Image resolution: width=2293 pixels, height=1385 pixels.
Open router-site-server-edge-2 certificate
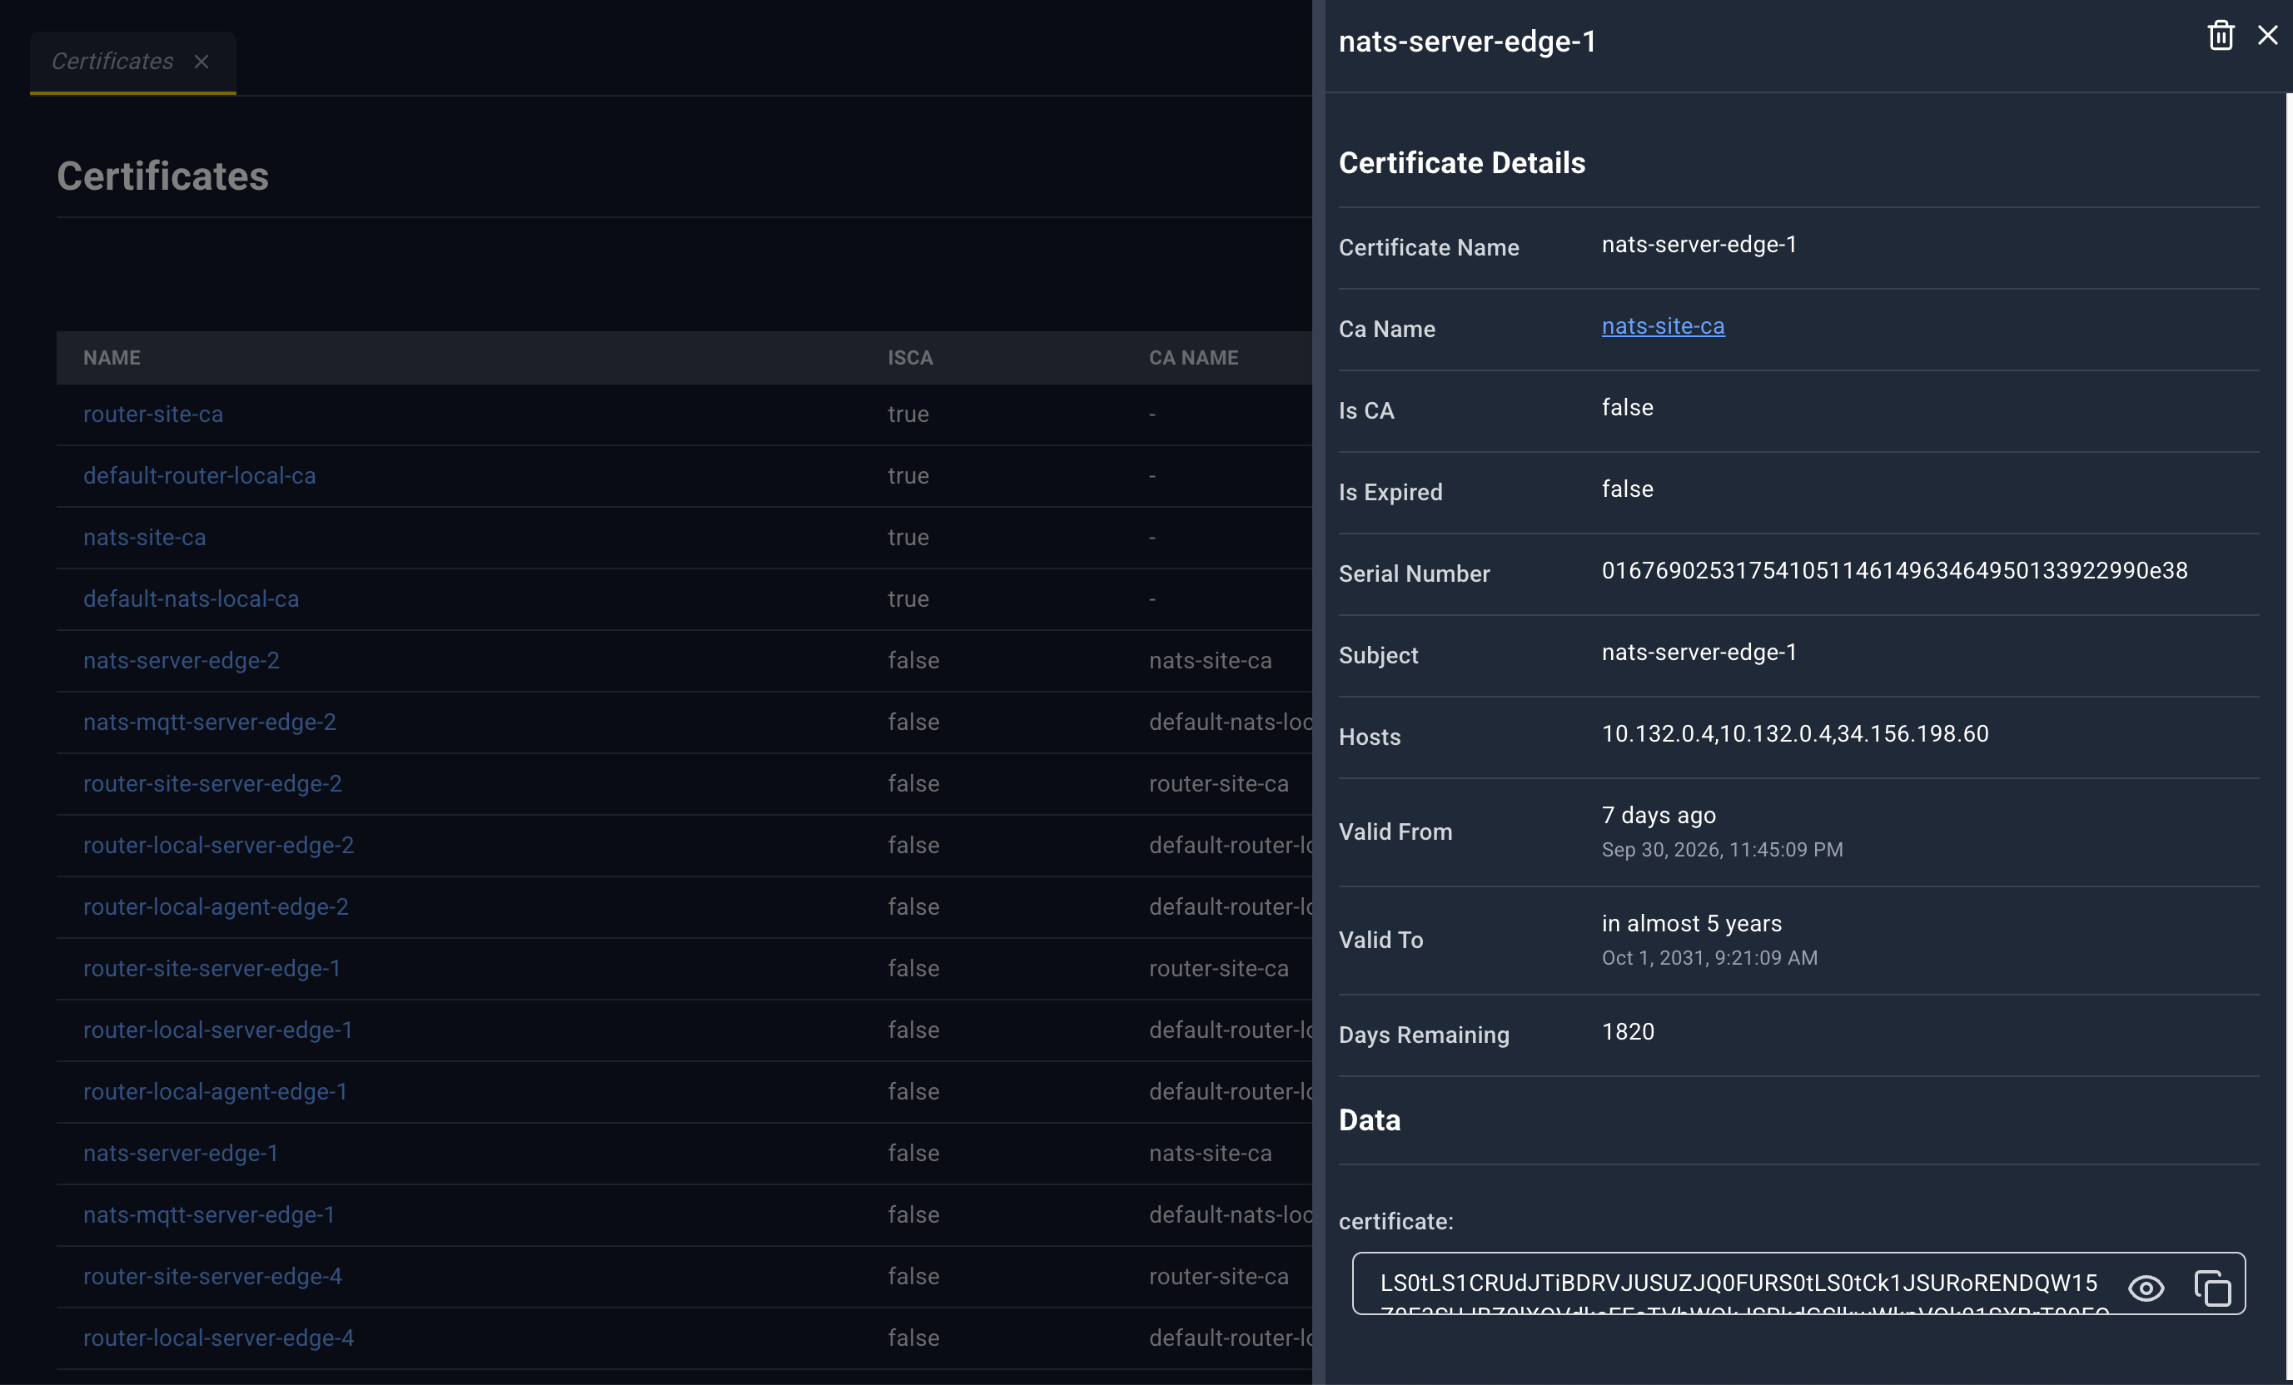212,783
